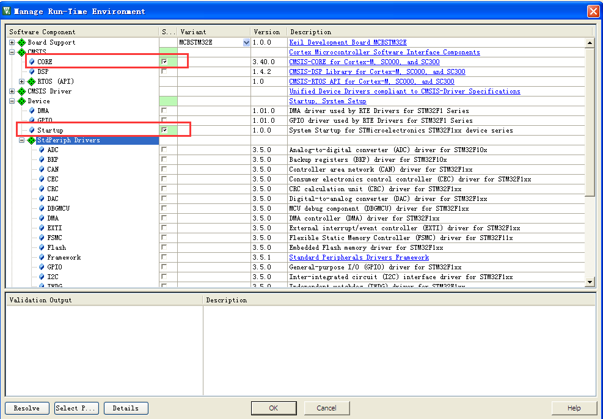Image resolution: width=603 pixels, height=419 pixels.
Task: Uncheck the CMSIS CORE checkbox
Action: click(164, 62)
